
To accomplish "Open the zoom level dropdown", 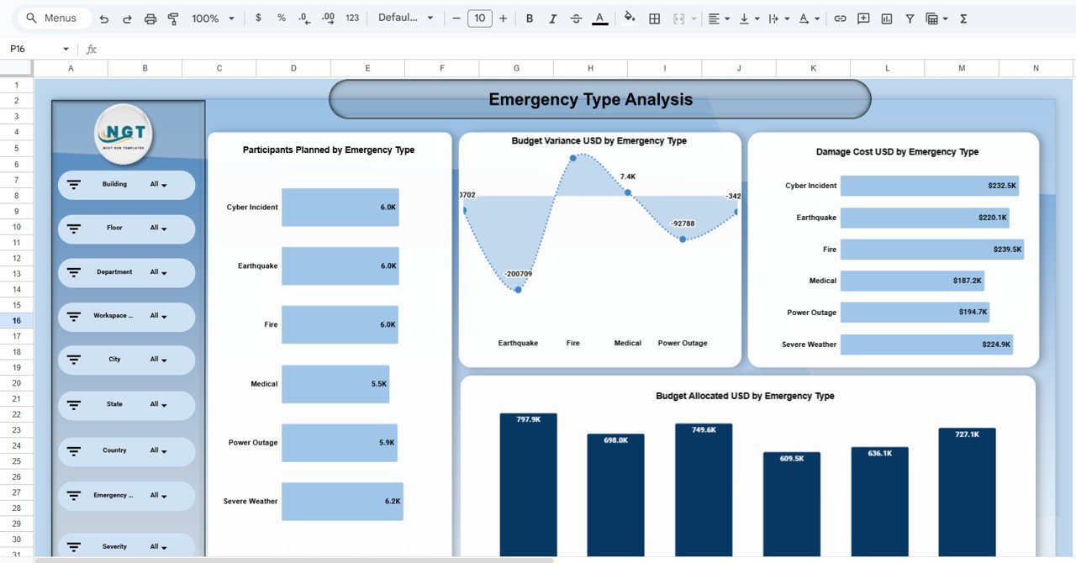I will pos(214,18).
